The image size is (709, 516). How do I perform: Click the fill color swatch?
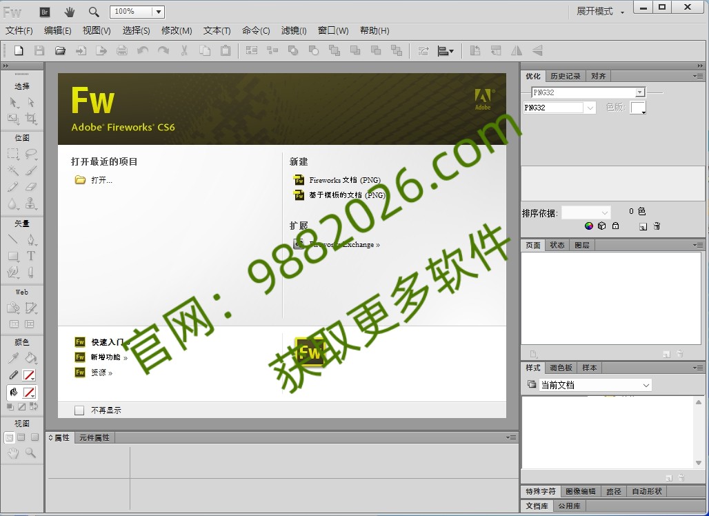30,393
